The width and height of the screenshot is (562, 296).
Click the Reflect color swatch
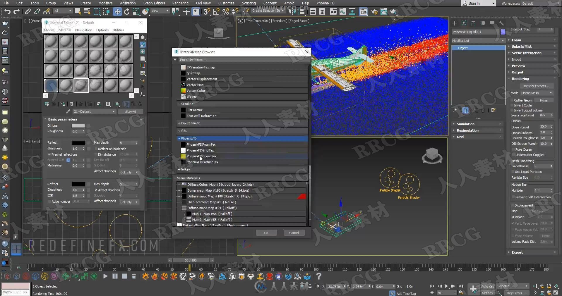point(78,143)
